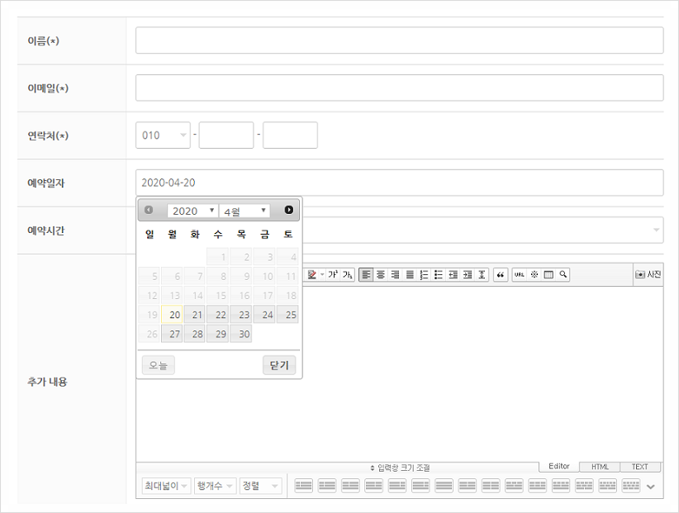Open the background color highlighter tool
The height and width of the screenshot is (513, 679).
pos(311,274)
